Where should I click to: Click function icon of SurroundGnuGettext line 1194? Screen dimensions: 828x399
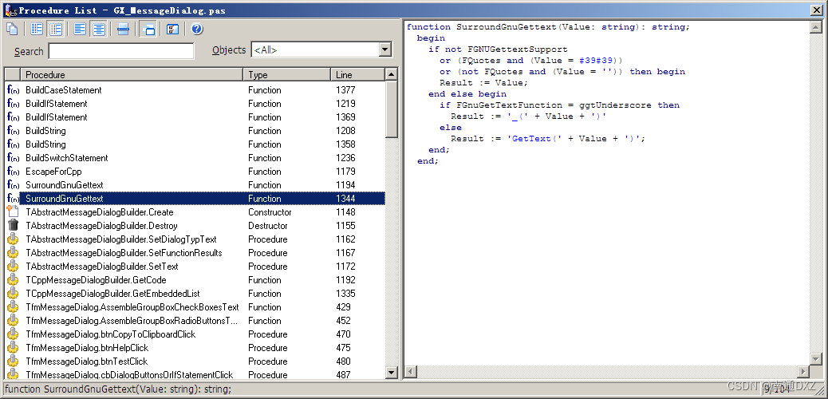(14, 185)
